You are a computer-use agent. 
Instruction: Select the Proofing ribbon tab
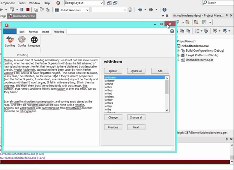[59, 31]
